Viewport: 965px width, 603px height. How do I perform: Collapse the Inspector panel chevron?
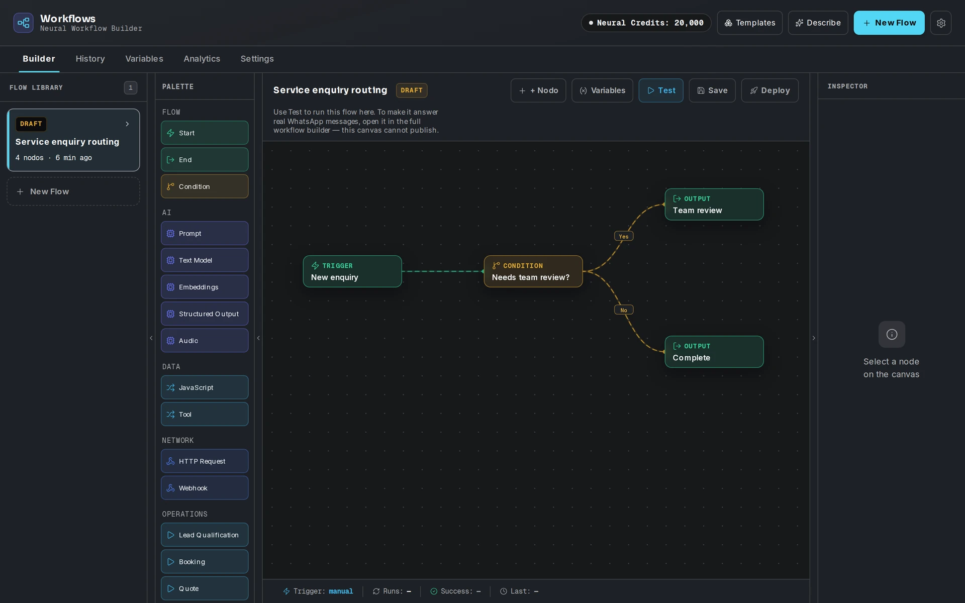pyautogui.click(x=814, y=338)
